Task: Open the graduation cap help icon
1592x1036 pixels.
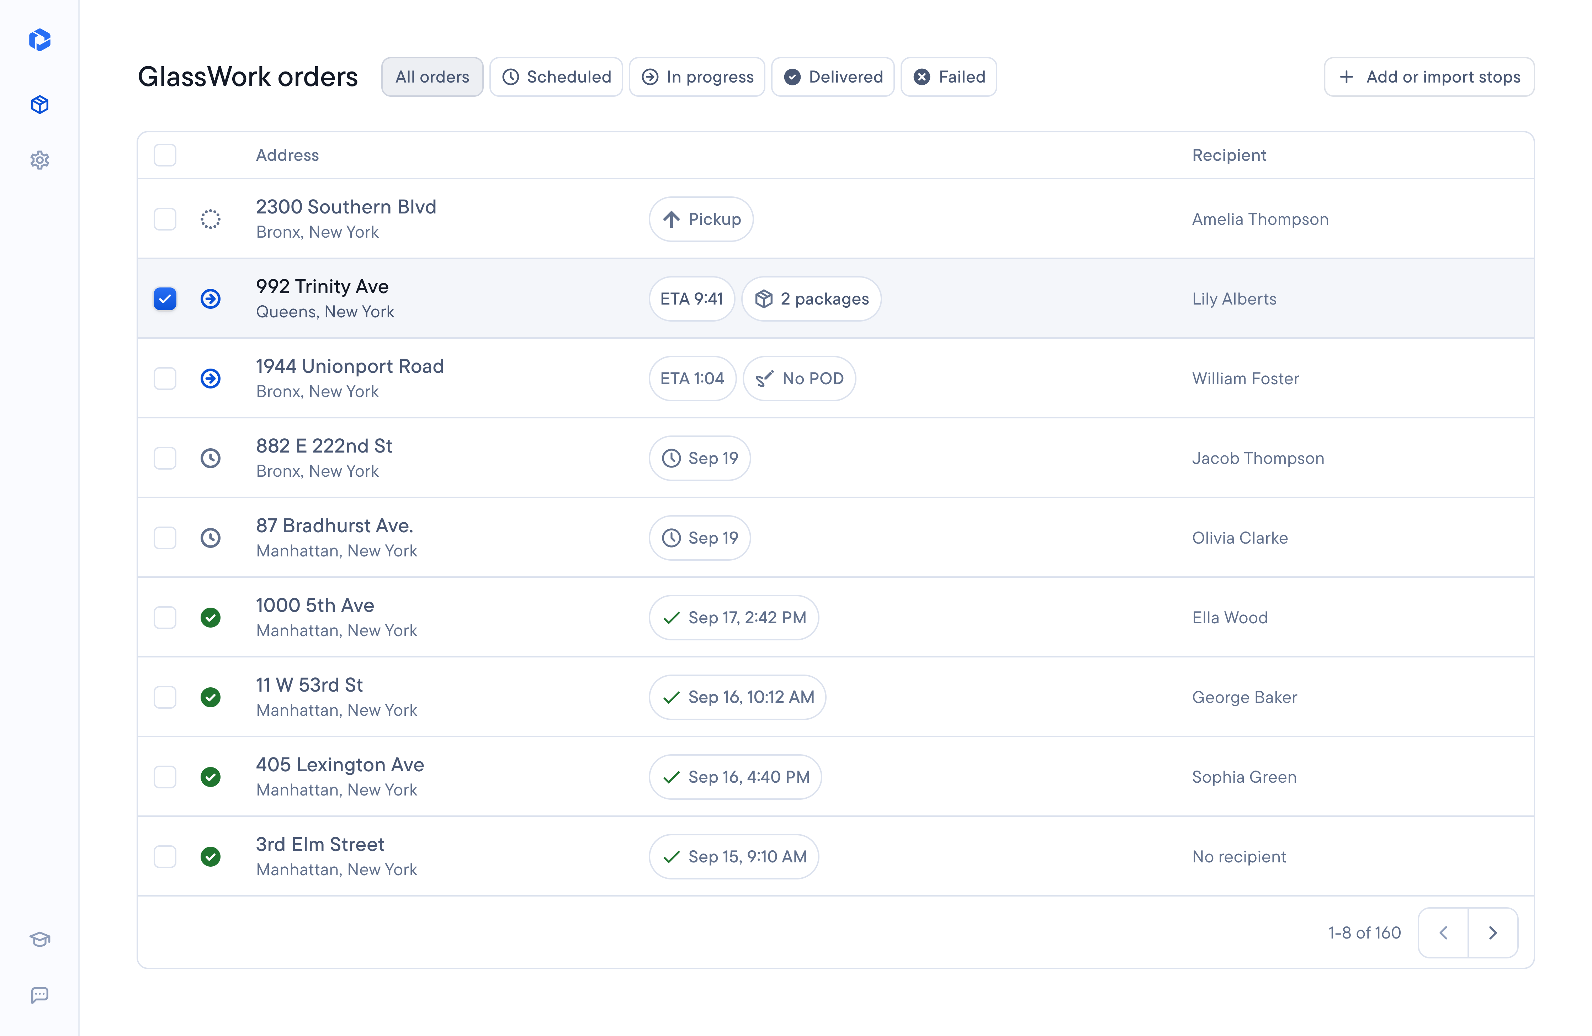Action: click(39, 939)
